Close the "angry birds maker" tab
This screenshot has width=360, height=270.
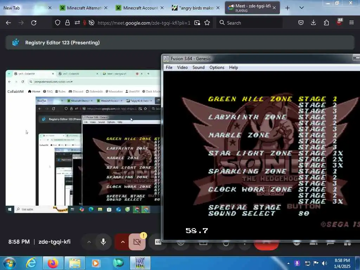click(218, 8)
